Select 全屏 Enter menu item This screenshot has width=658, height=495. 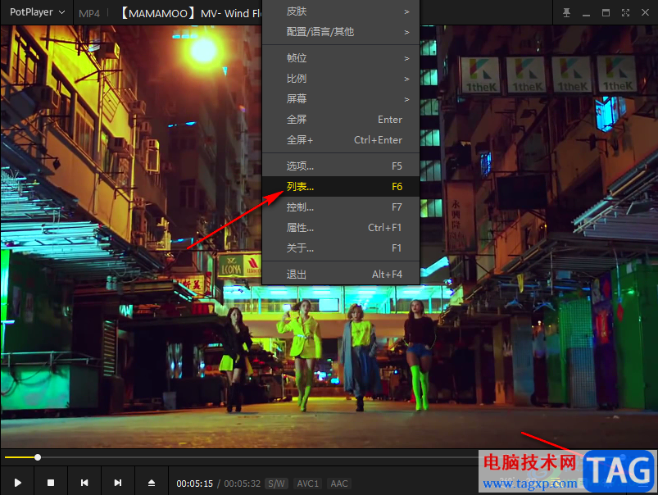pos(341,120)
